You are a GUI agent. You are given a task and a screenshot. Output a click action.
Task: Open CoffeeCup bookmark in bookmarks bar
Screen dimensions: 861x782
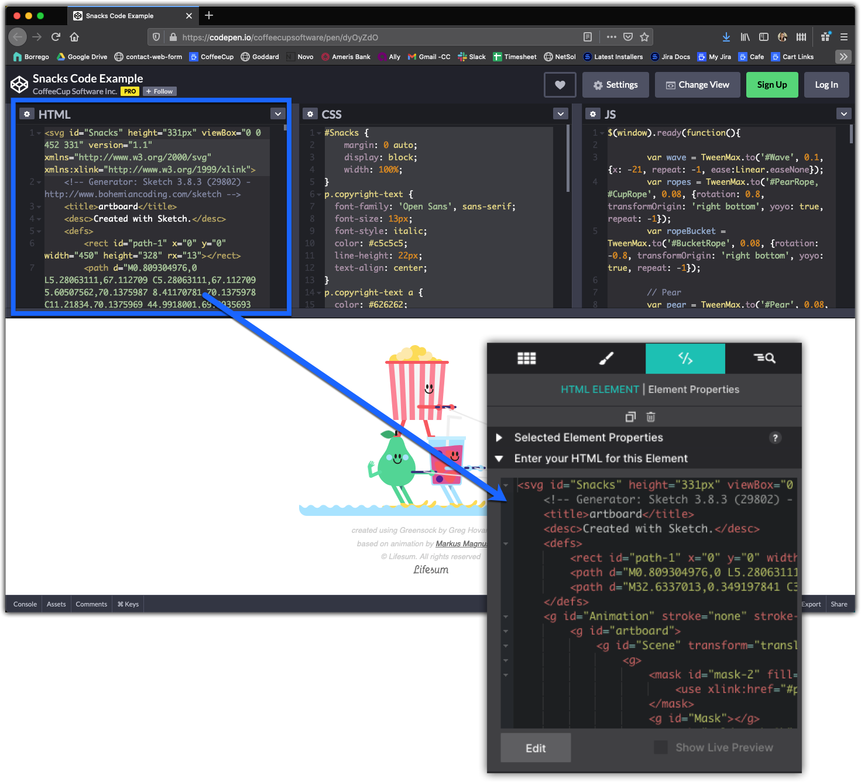211,57
